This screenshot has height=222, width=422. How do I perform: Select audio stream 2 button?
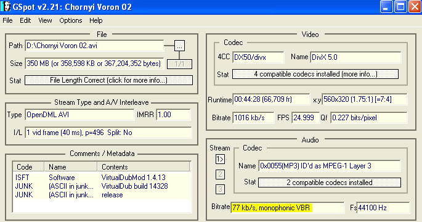pyautogui.click(x=220, y=175)
